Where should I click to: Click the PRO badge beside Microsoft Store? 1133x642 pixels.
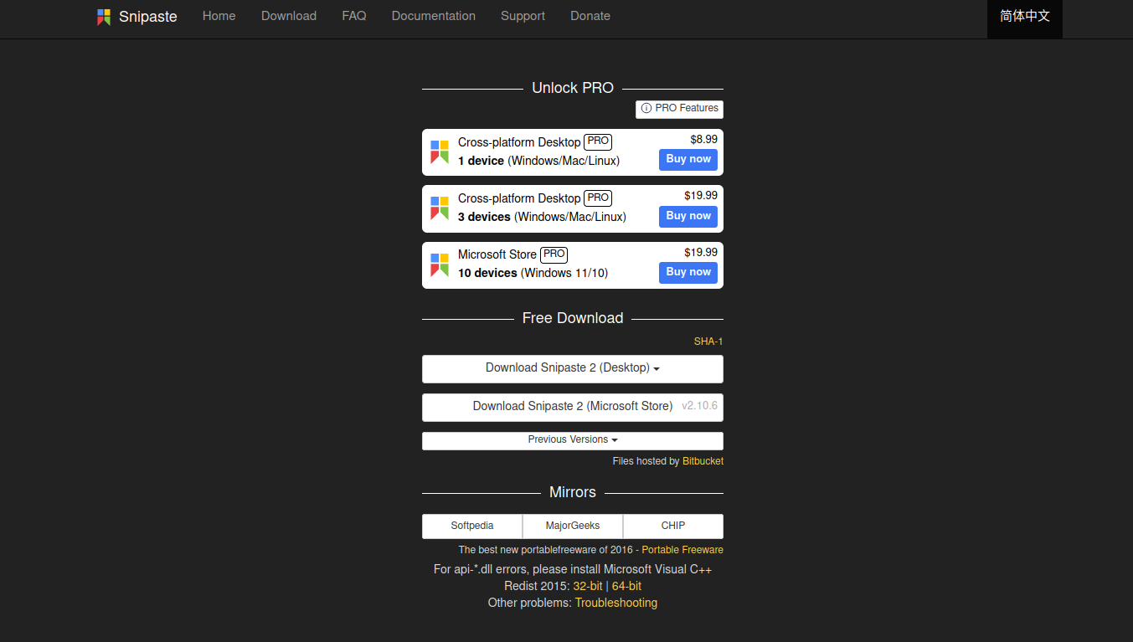554,254
